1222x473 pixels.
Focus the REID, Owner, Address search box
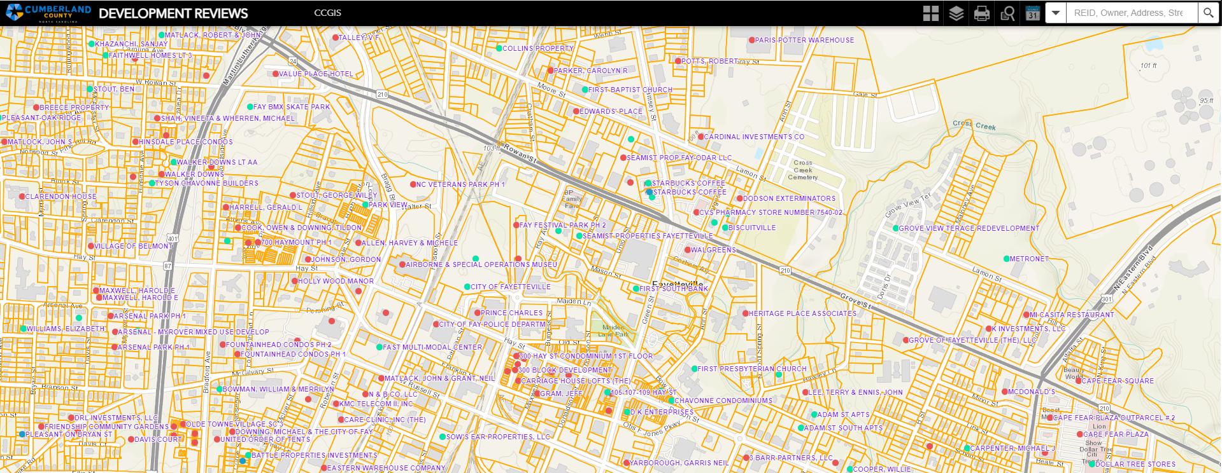1132,13
